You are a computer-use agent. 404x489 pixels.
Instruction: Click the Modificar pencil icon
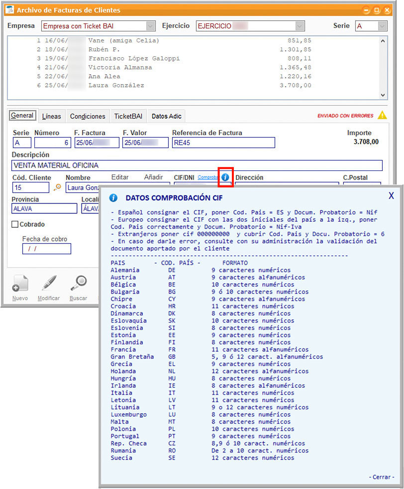(x=49, y=283)
